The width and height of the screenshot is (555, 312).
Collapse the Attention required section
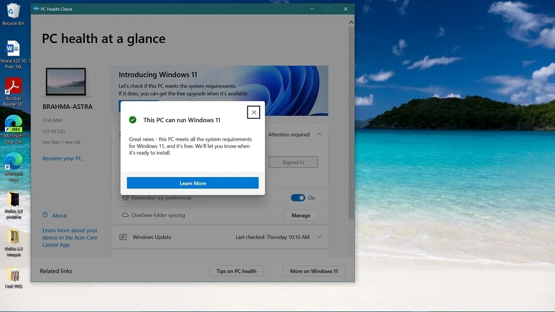[x=319, y=134]
